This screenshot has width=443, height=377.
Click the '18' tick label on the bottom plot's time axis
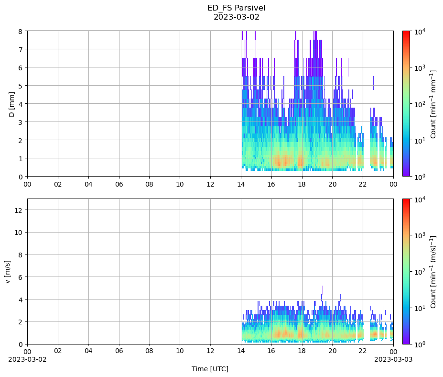click(302, 351)
